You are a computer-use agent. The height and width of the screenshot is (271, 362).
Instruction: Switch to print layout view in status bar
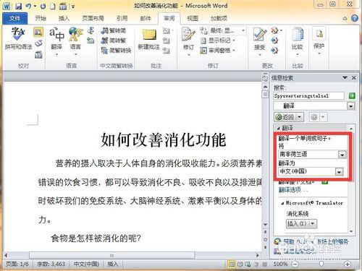pos(231,264)
